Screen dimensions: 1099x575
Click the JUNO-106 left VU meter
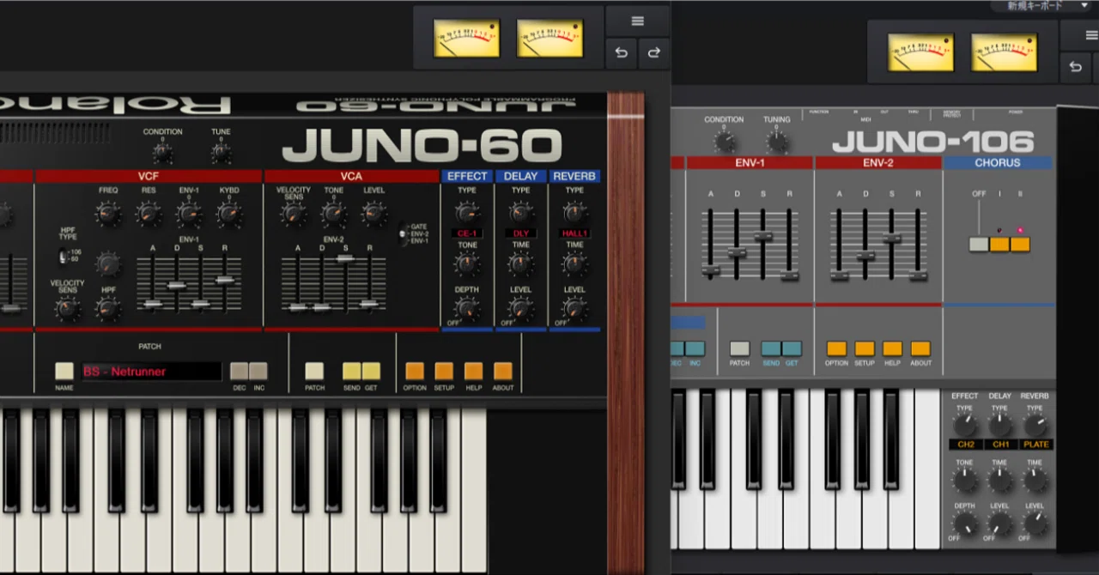click(x=920, y=52)
